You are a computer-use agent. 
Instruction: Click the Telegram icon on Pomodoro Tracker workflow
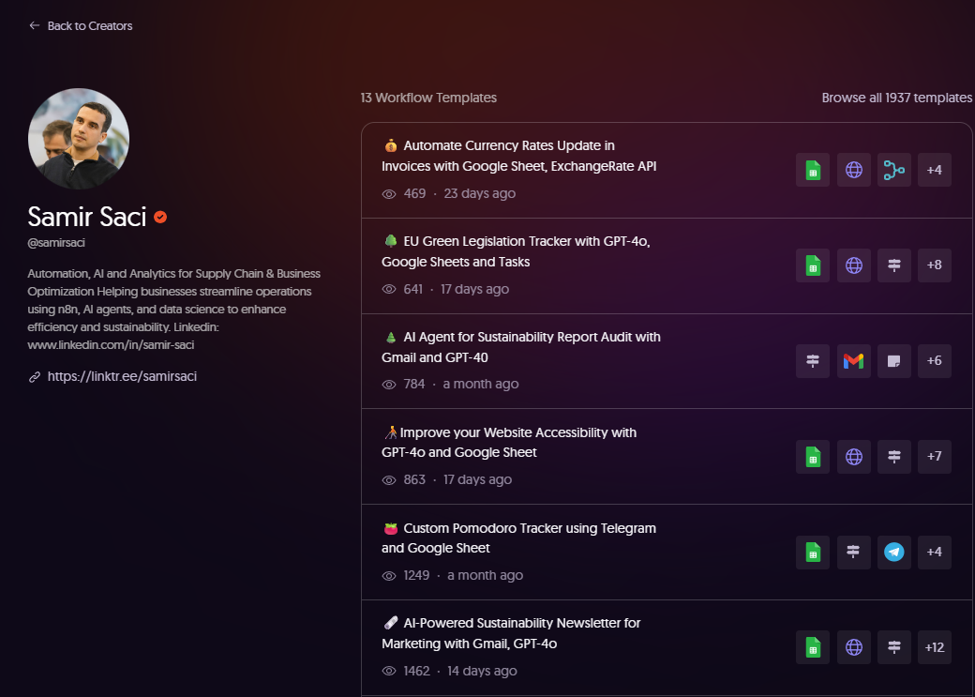[x=894, y=552]
